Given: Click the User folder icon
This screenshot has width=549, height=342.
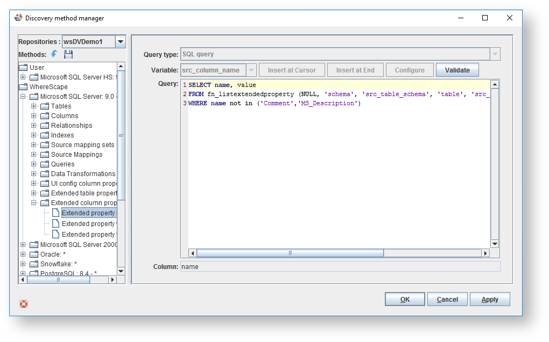Looking at the screenshot, I should (x=23, y=68).
